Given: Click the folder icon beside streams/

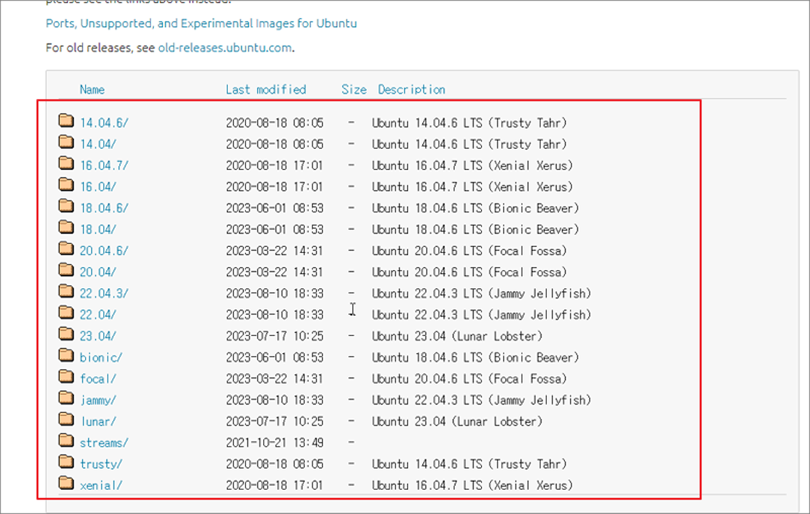Looking at the screenshot, I should tap(66, 441).
